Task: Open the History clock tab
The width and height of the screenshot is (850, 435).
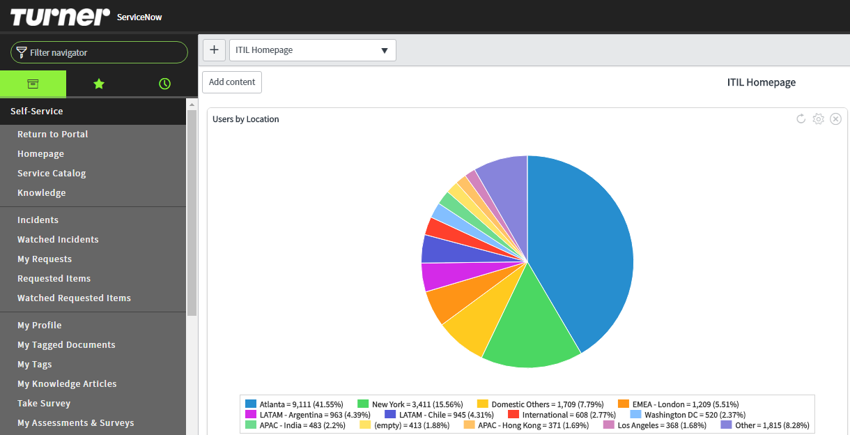Action: coord(164,84)
